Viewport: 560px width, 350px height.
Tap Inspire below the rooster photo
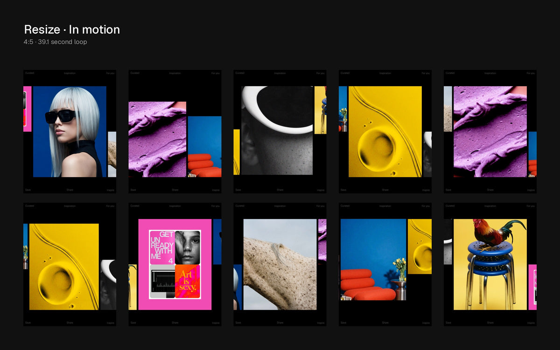pos(531,323)
